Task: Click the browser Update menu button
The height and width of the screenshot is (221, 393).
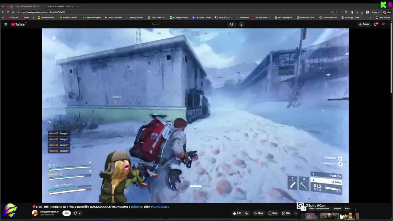Action: click(376, 12)
